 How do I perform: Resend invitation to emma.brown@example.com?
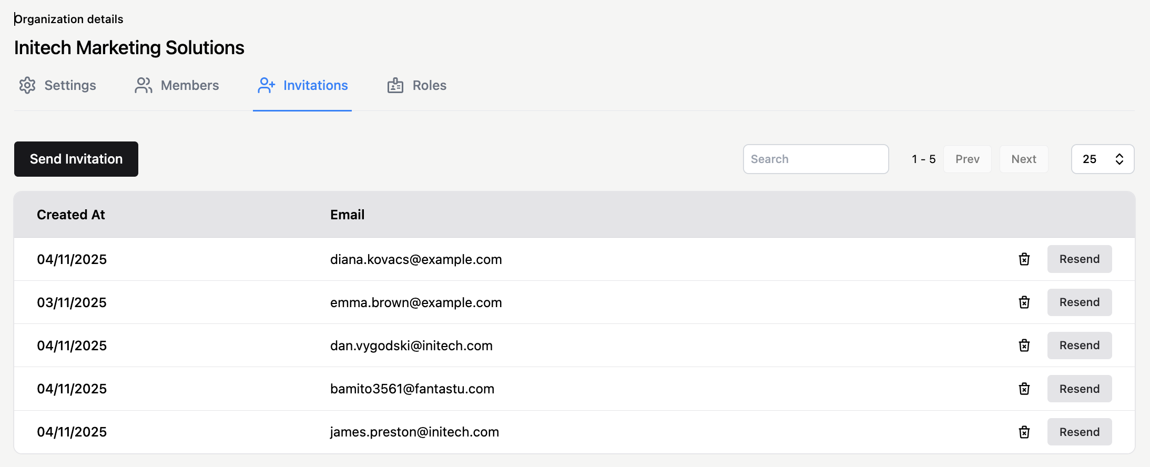pyautogui.click(x=1079, y=302)
